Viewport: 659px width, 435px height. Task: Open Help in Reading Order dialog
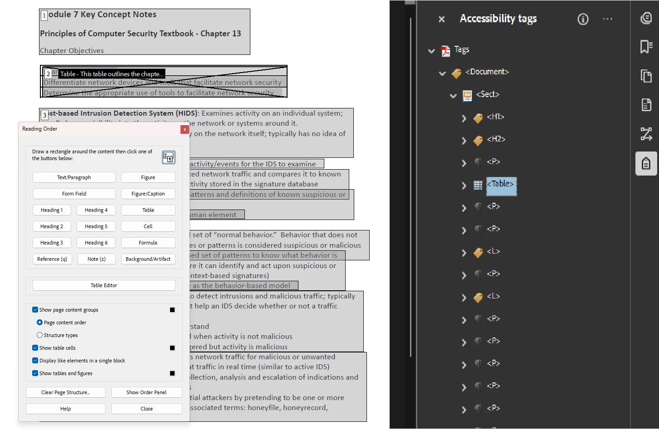tap(66, 409)
